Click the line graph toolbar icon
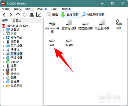The width and height of the screenshot is (128, 106). (x=38, y=15)
